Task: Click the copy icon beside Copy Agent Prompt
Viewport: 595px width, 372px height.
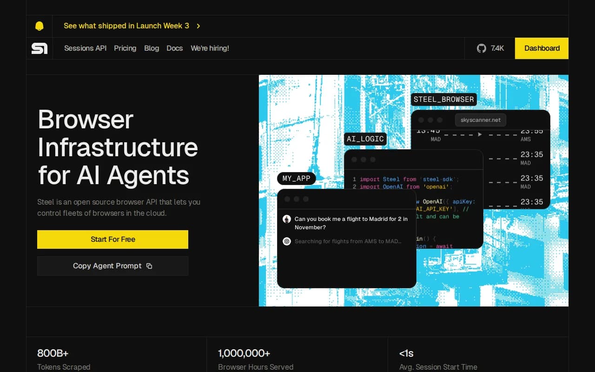Action: coord(149,266)
